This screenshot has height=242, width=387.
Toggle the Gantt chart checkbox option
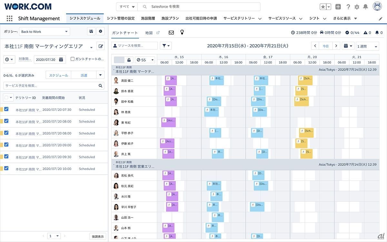coord(73,59)
